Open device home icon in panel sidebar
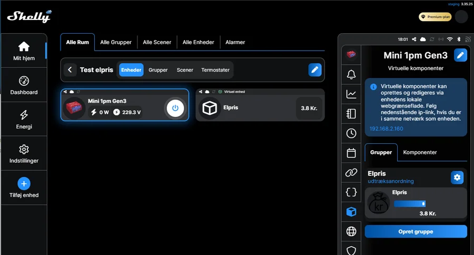The height and width of the screenshot is (255, 474). (351, 55)
